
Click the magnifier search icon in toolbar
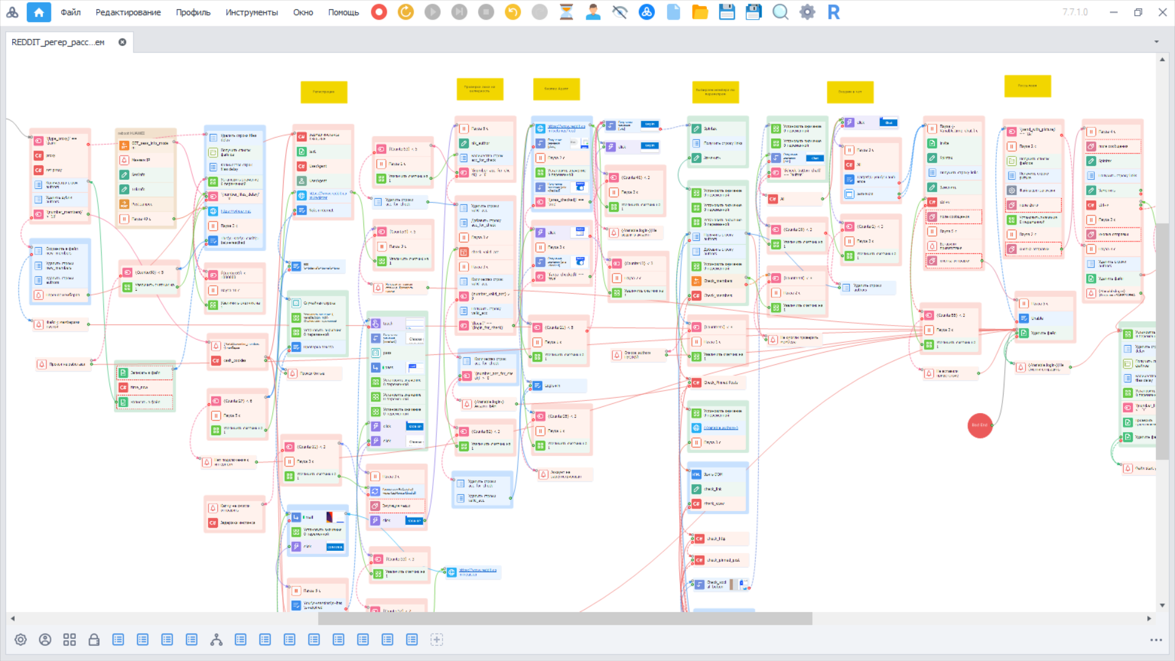[780, 12]
